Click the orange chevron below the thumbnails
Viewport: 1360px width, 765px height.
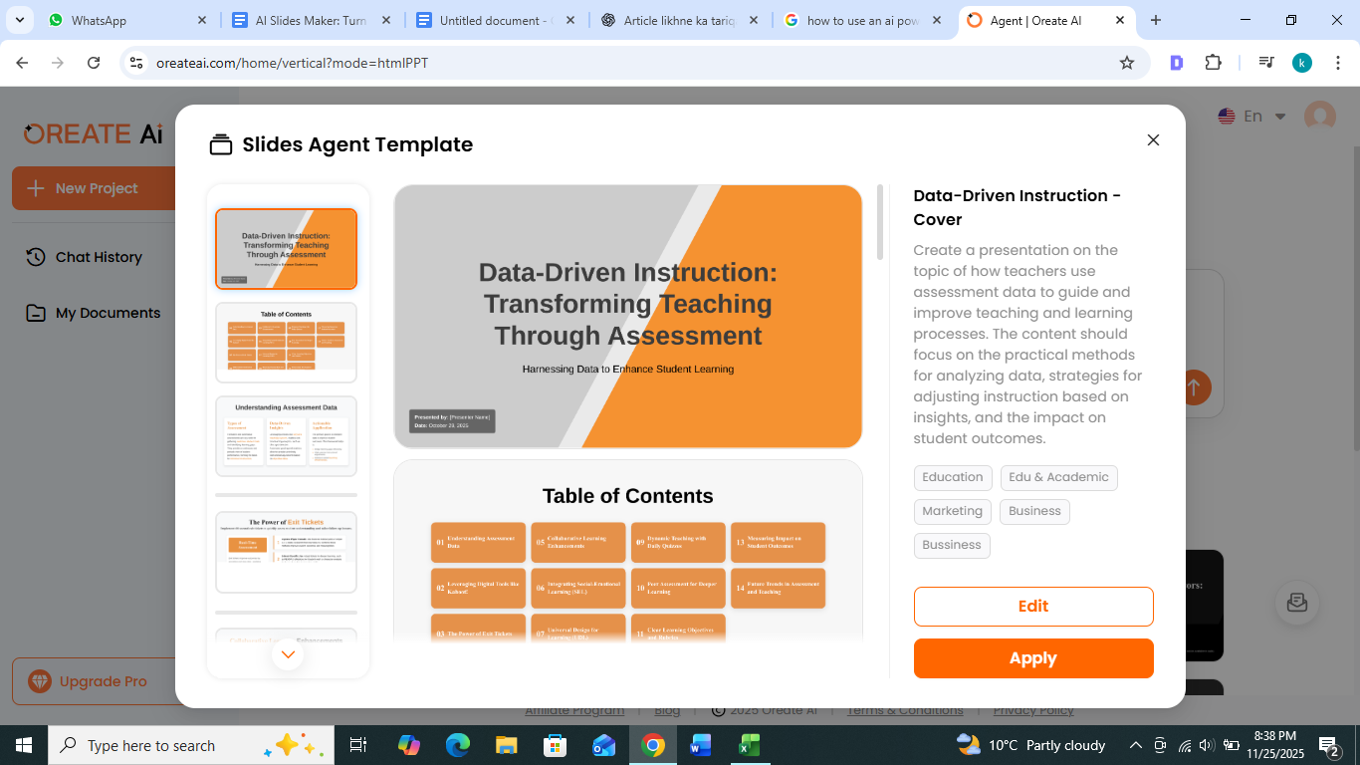288,654
